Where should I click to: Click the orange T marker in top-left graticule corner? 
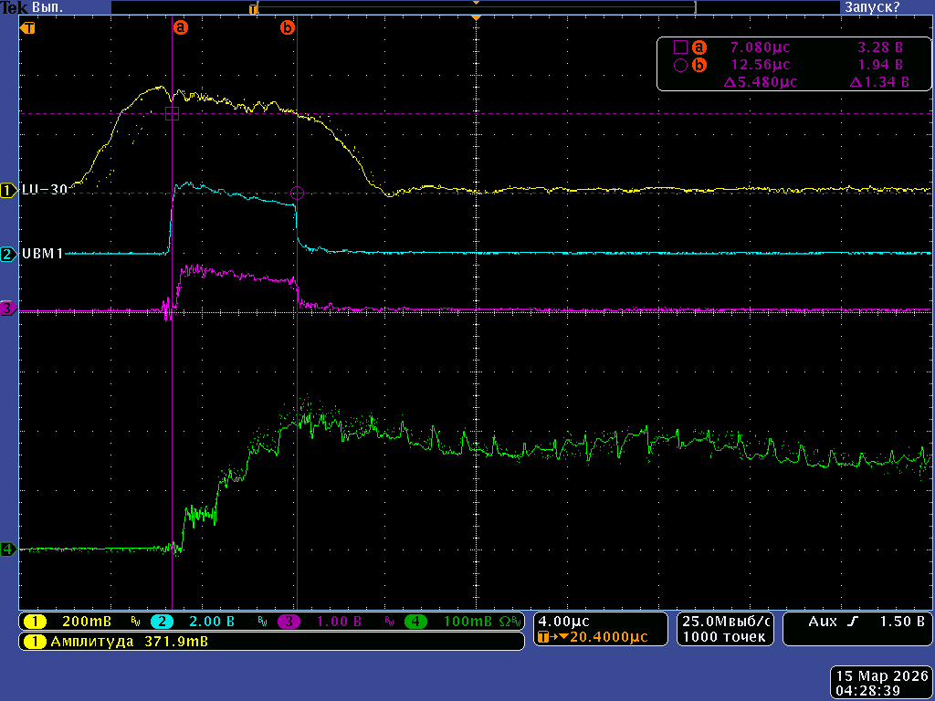pos(29,28)
